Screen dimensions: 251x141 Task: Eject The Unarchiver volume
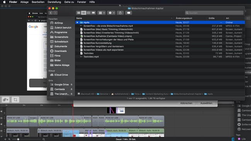pos(71,94)
